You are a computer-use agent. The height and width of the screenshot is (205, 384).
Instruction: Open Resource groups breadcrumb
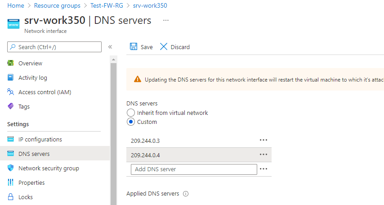pyautogui.click(x=57, y=6)
